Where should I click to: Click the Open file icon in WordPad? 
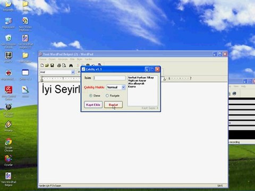click(47, 65)
